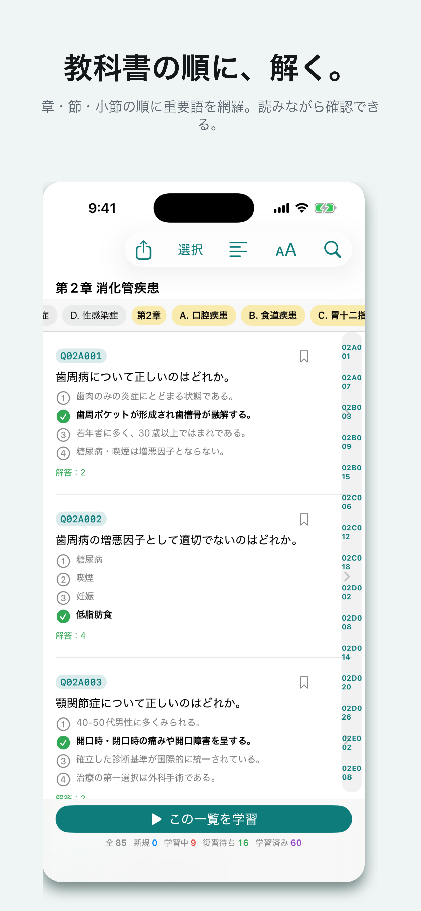Open the list outline menu icon
The height and width of the screenshot is (911, 421).
(x=238, y=250)
